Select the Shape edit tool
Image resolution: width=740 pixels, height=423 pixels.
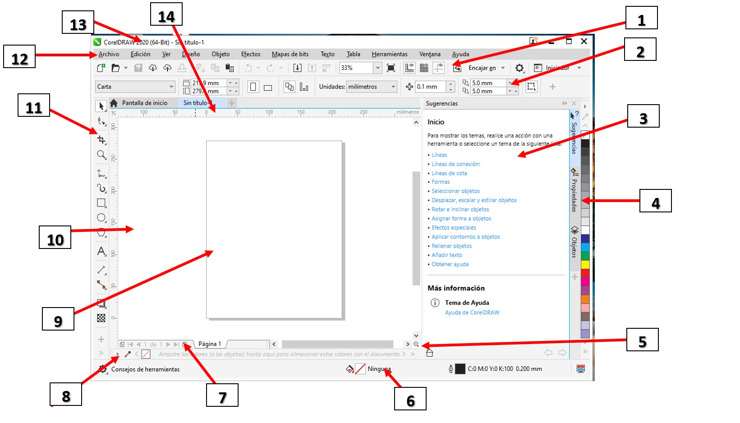point(101,122)
